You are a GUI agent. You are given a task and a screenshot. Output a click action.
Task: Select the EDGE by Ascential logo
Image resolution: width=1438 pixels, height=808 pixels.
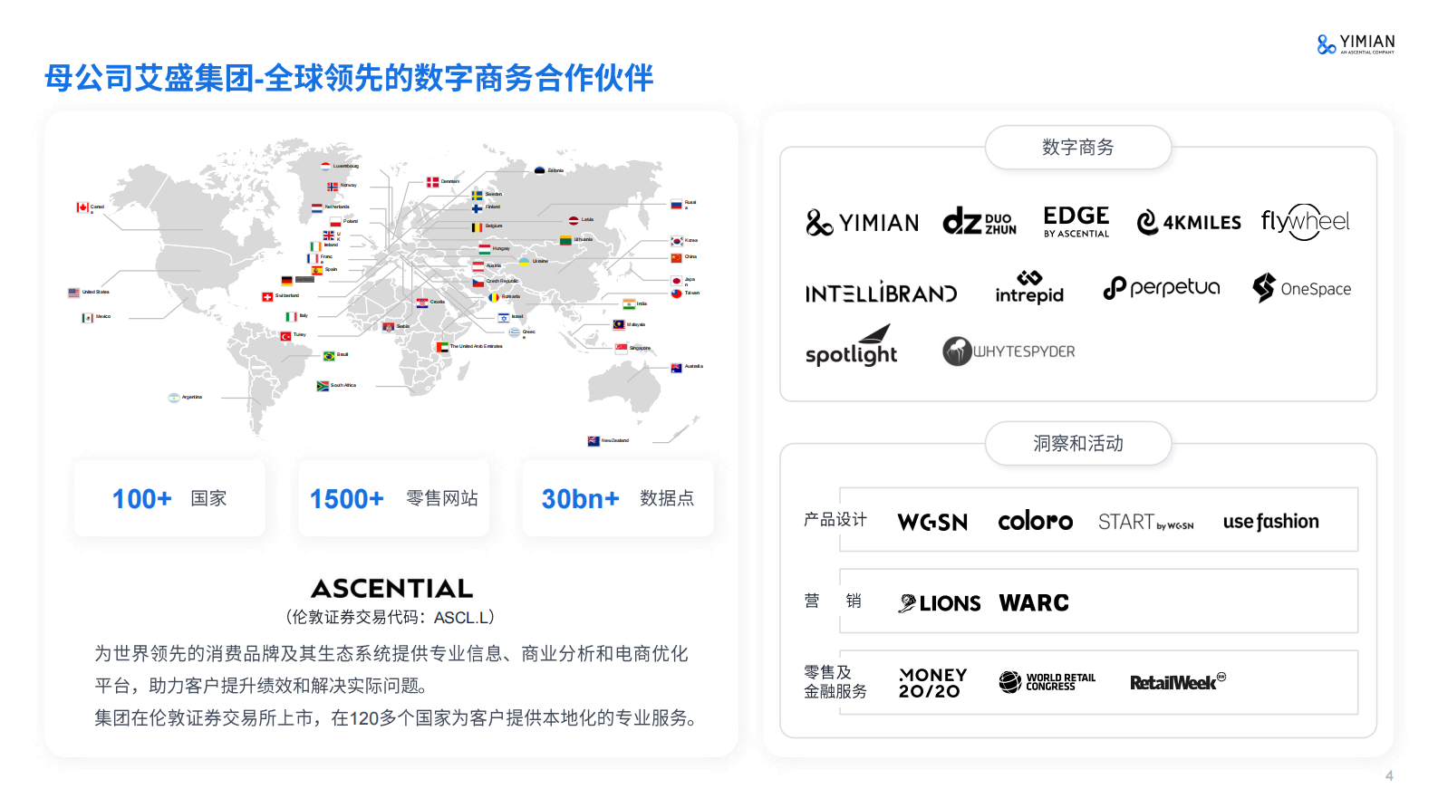tap(1076, 221)
